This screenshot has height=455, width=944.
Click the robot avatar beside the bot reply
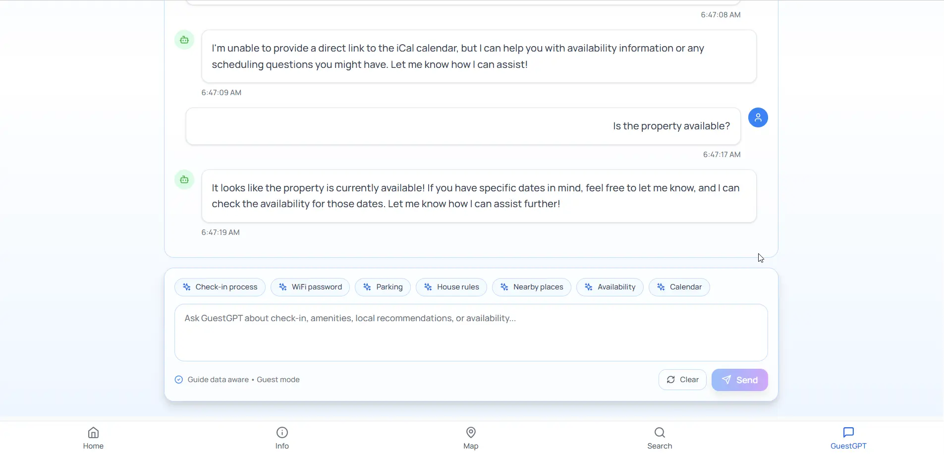coord(184,179)
